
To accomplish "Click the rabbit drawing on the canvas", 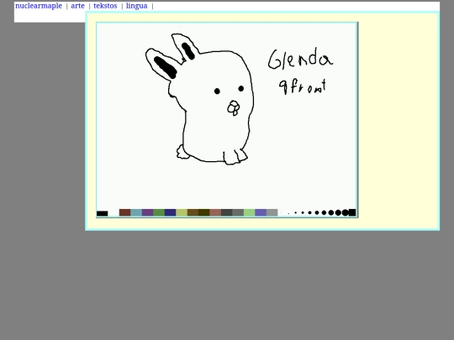I will point(200,99).
